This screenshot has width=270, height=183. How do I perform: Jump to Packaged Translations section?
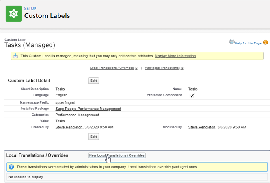pos(165,68)
